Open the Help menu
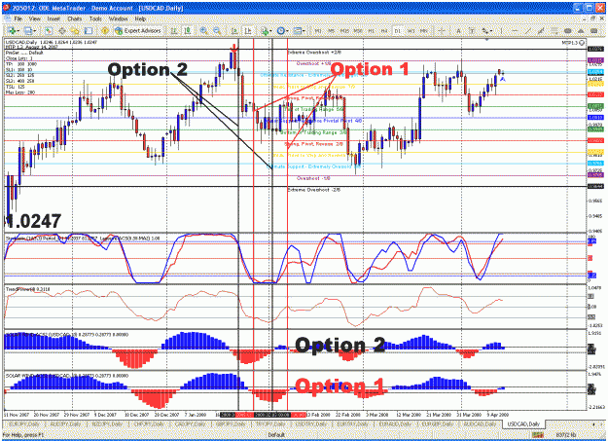 click(x=140, y=18)
